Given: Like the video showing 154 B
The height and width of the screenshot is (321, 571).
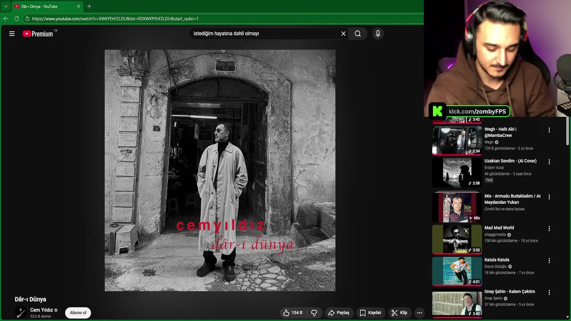Looking at the screenshot, I should click(x=293, y=313).
